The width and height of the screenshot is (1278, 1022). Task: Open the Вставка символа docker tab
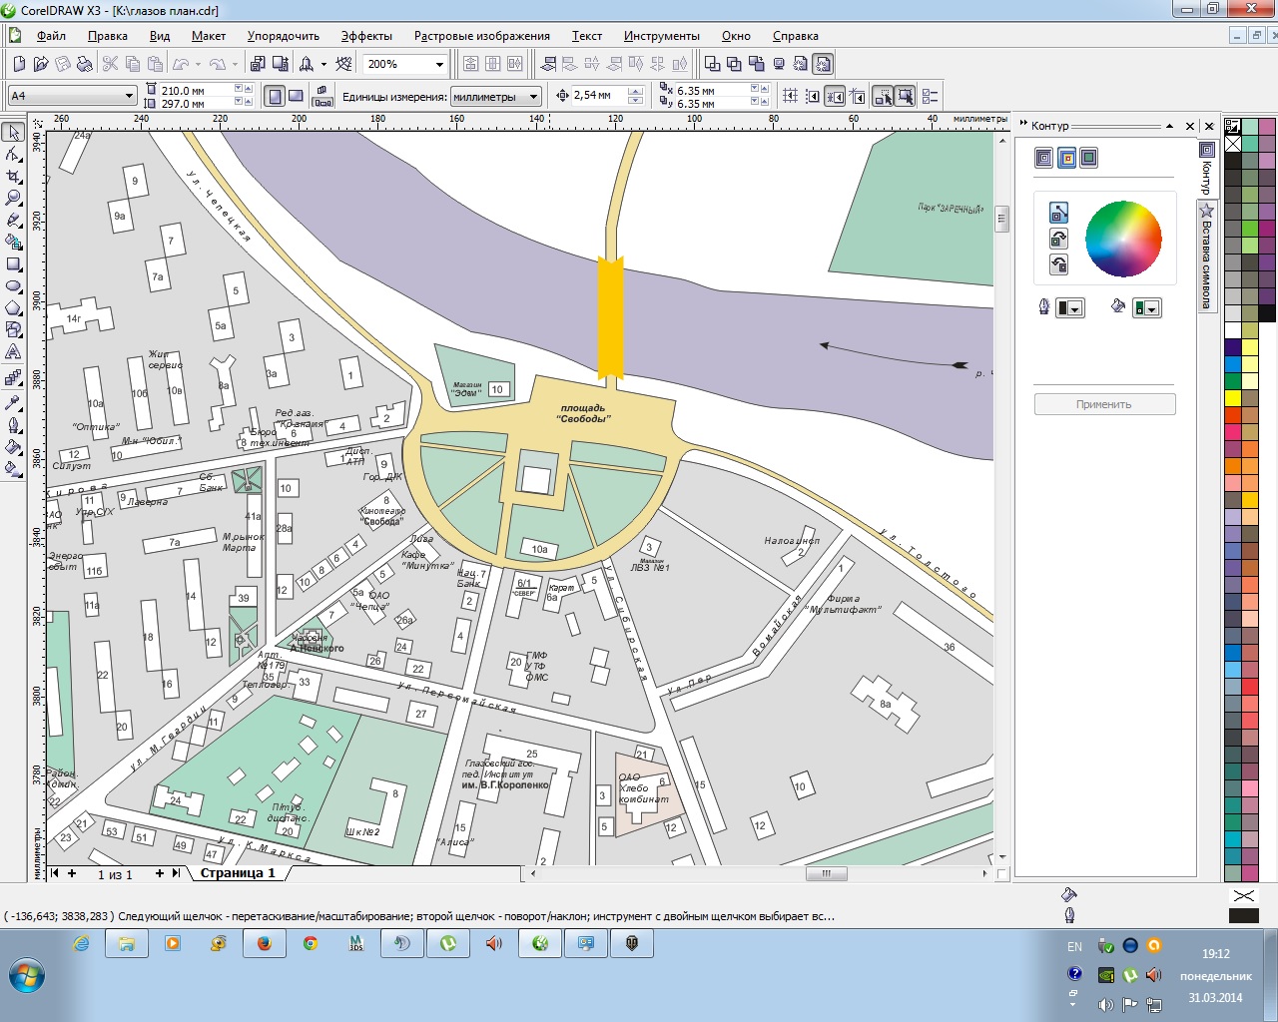click(x=1206, y=256)
